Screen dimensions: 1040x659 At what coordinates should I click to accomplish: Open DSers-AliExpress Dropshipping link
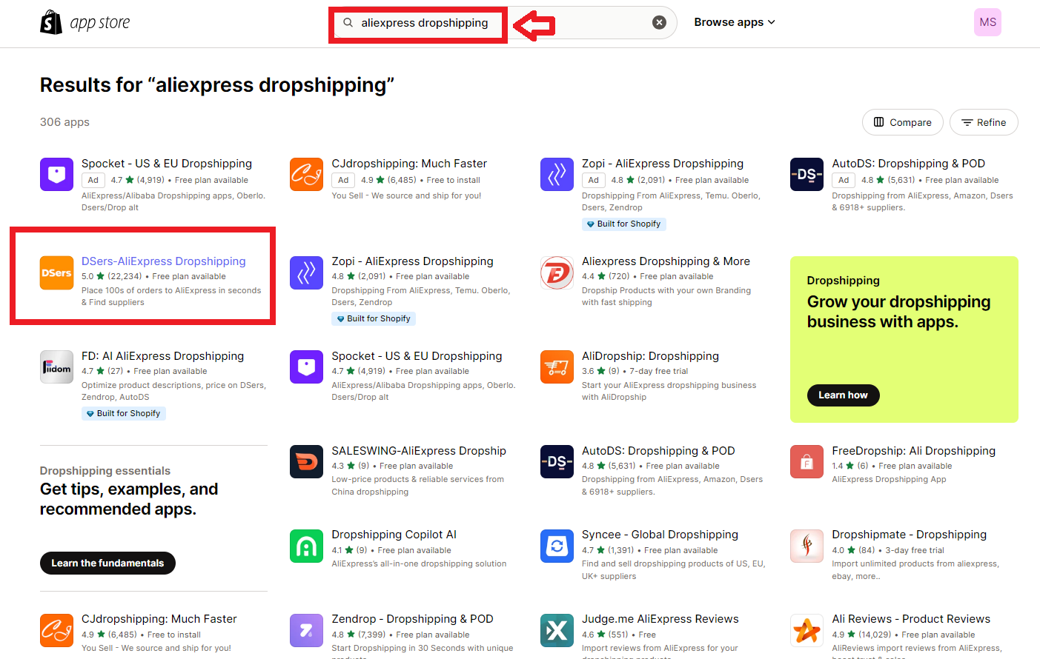tap(163, 261)
